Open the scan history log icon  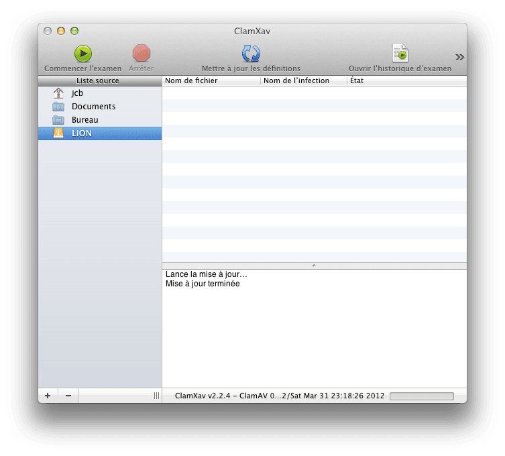[x=400, y=54]
